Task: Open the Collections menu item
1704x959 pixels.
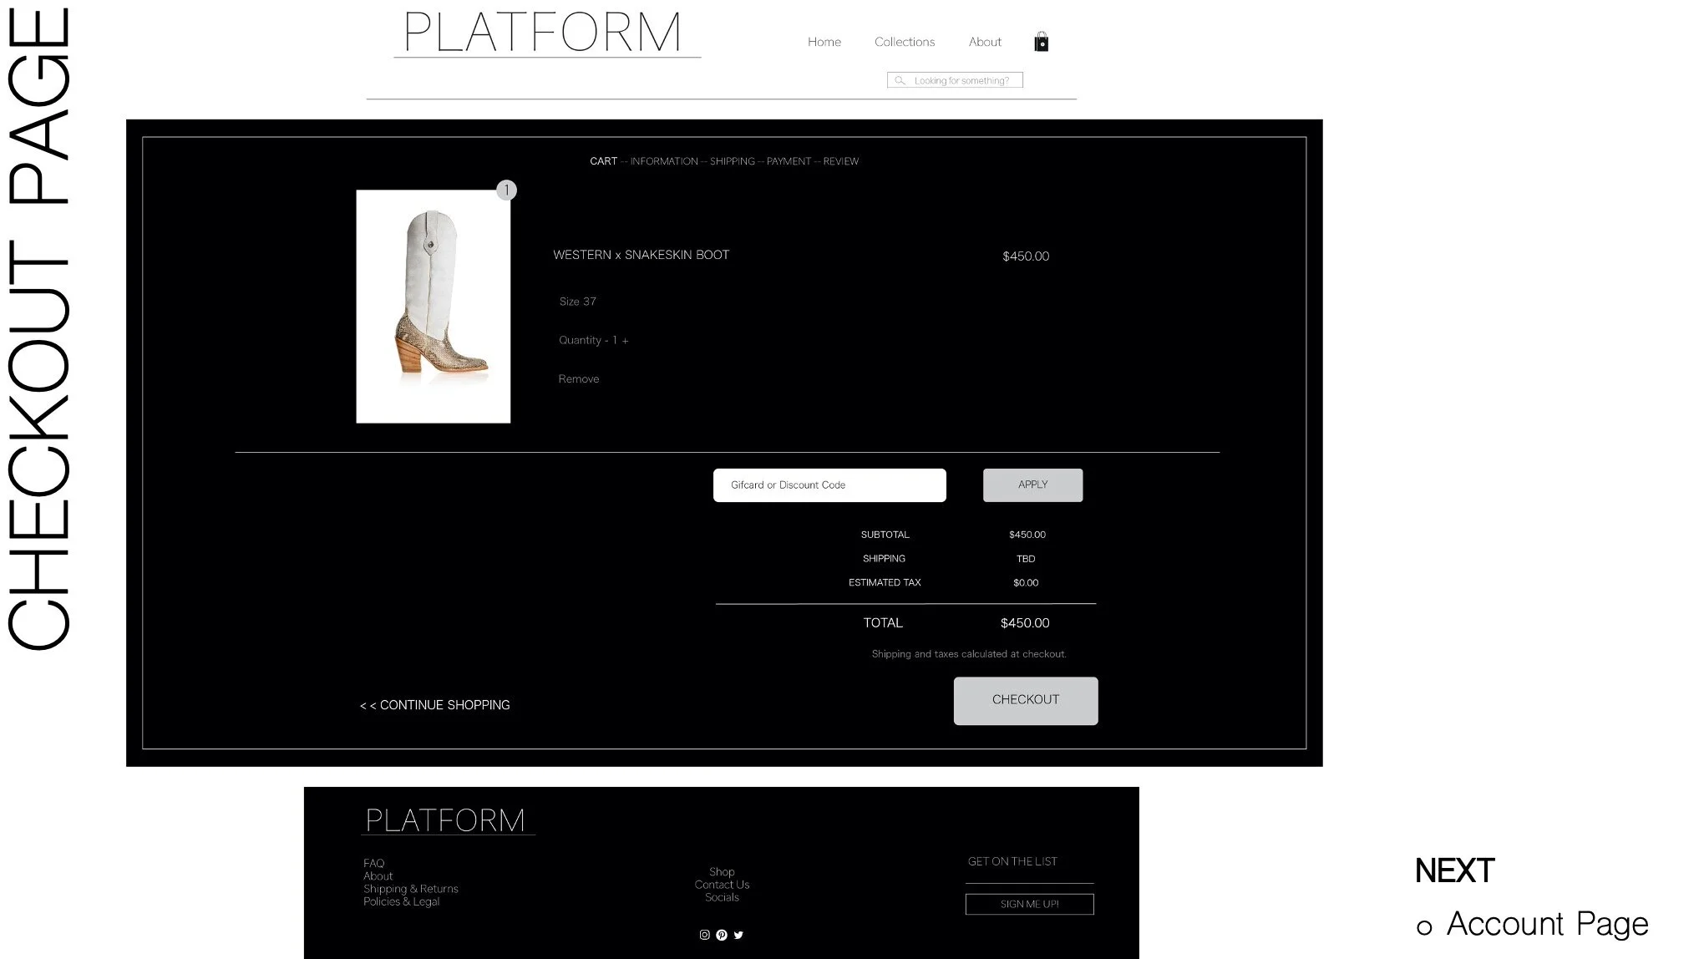Action: click(904, 42)
